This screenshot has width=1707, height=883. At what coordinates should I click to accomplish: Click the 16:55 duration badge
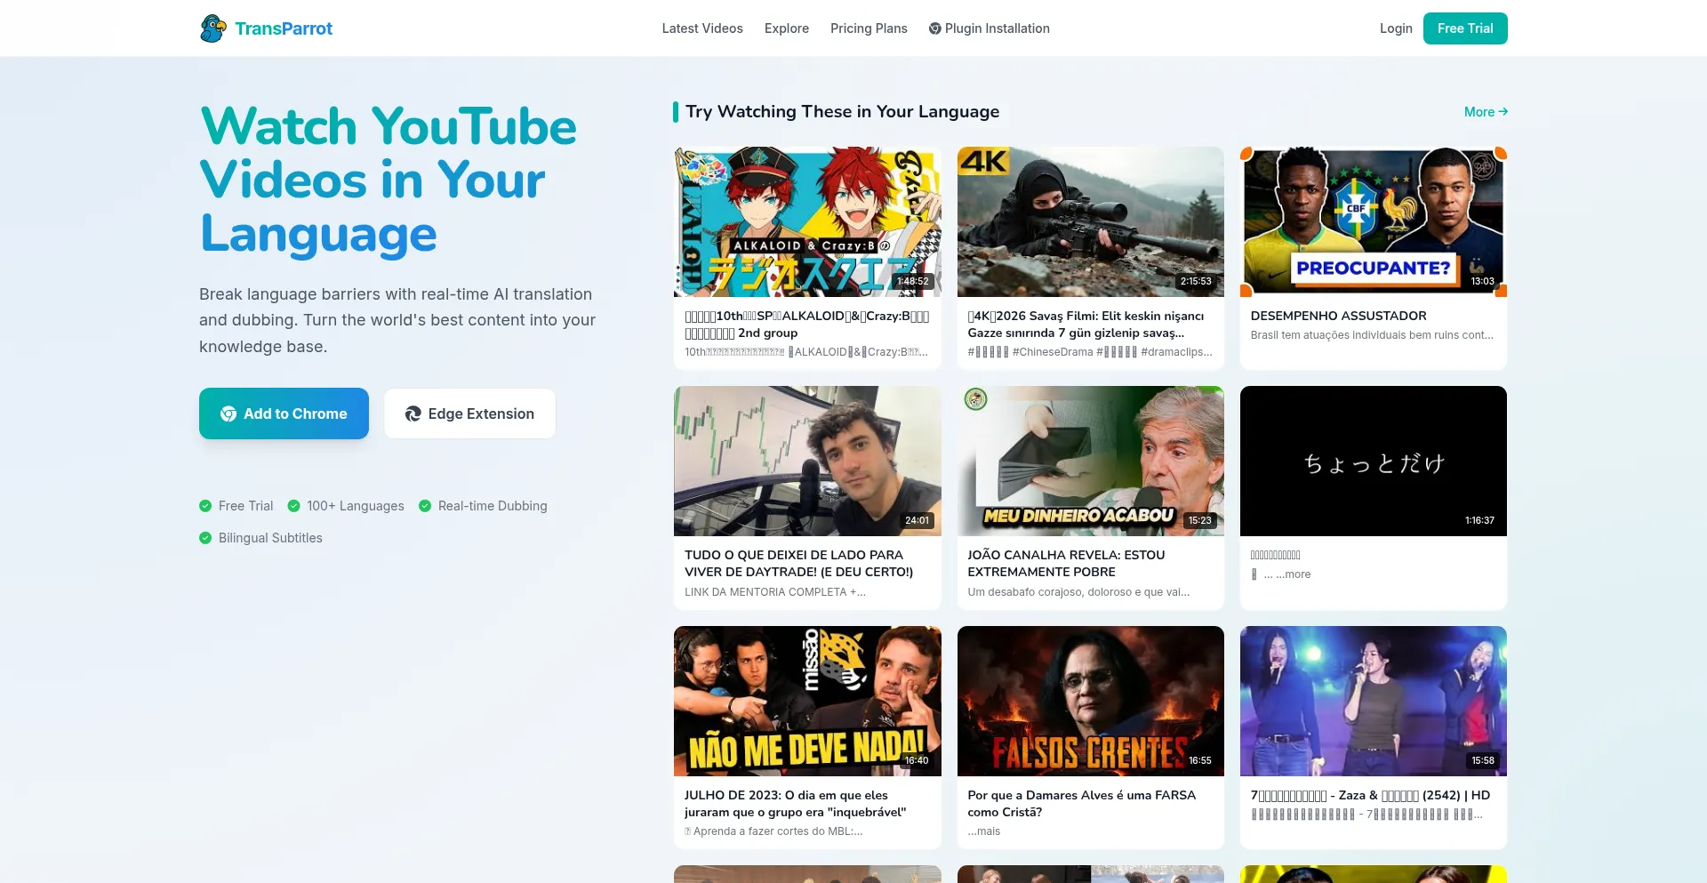pyautogui.click(x=1199, y=760)
